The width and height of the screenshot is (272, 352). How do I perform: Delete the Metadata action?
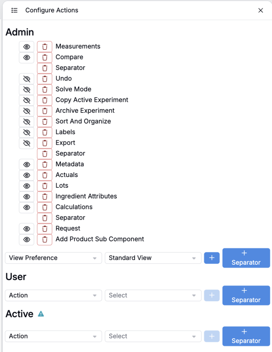(45, 164)
